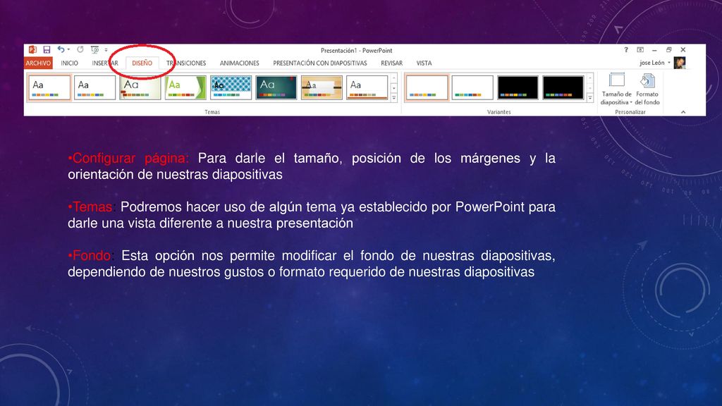The width and height of the screenshot is (722, 406).
Task: Expand the full Temas gallery
Action: point(393,97)
